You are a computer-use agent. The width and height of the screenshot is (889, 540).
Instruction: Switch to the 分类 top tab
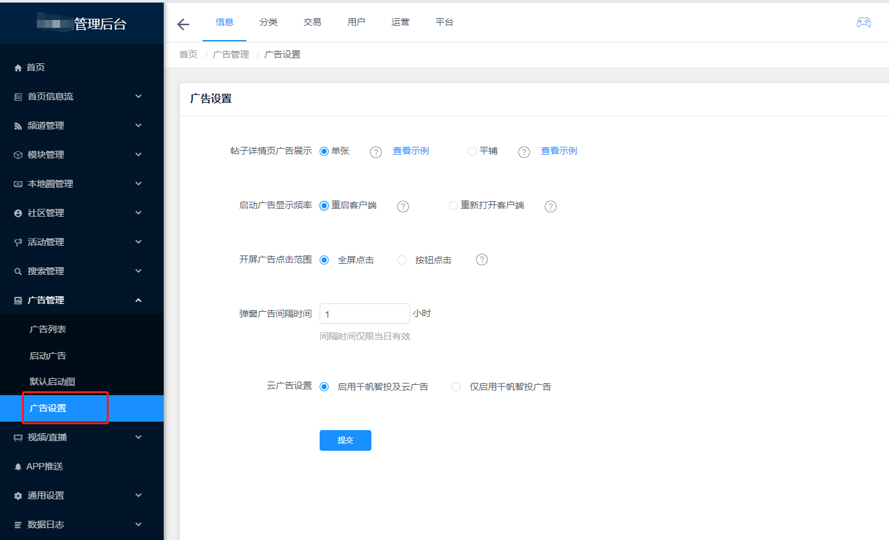tap(269, 22)
